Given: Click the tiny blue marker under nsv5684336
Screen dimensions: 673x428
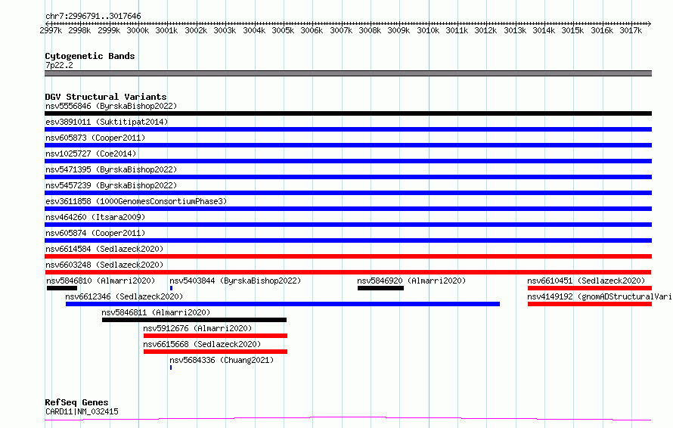Looking at the screenshot, I should (171, 368).
